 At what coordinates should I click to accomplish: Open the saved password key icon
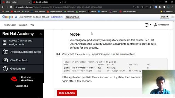click(x=134, y=7)
